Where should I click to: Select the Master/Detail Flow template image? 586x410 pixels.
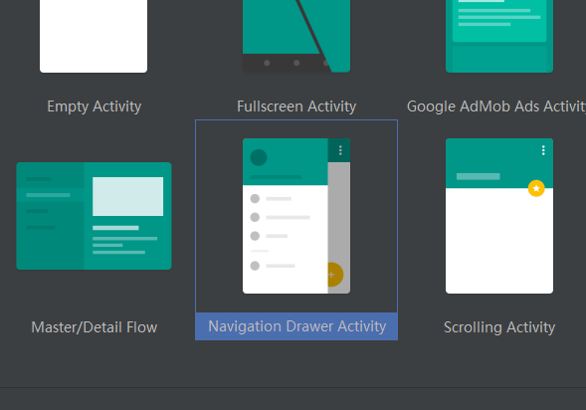coord(94,216)
